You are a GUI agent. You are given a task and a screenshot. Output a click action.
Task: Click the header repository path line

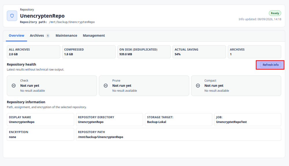point(57,22)
